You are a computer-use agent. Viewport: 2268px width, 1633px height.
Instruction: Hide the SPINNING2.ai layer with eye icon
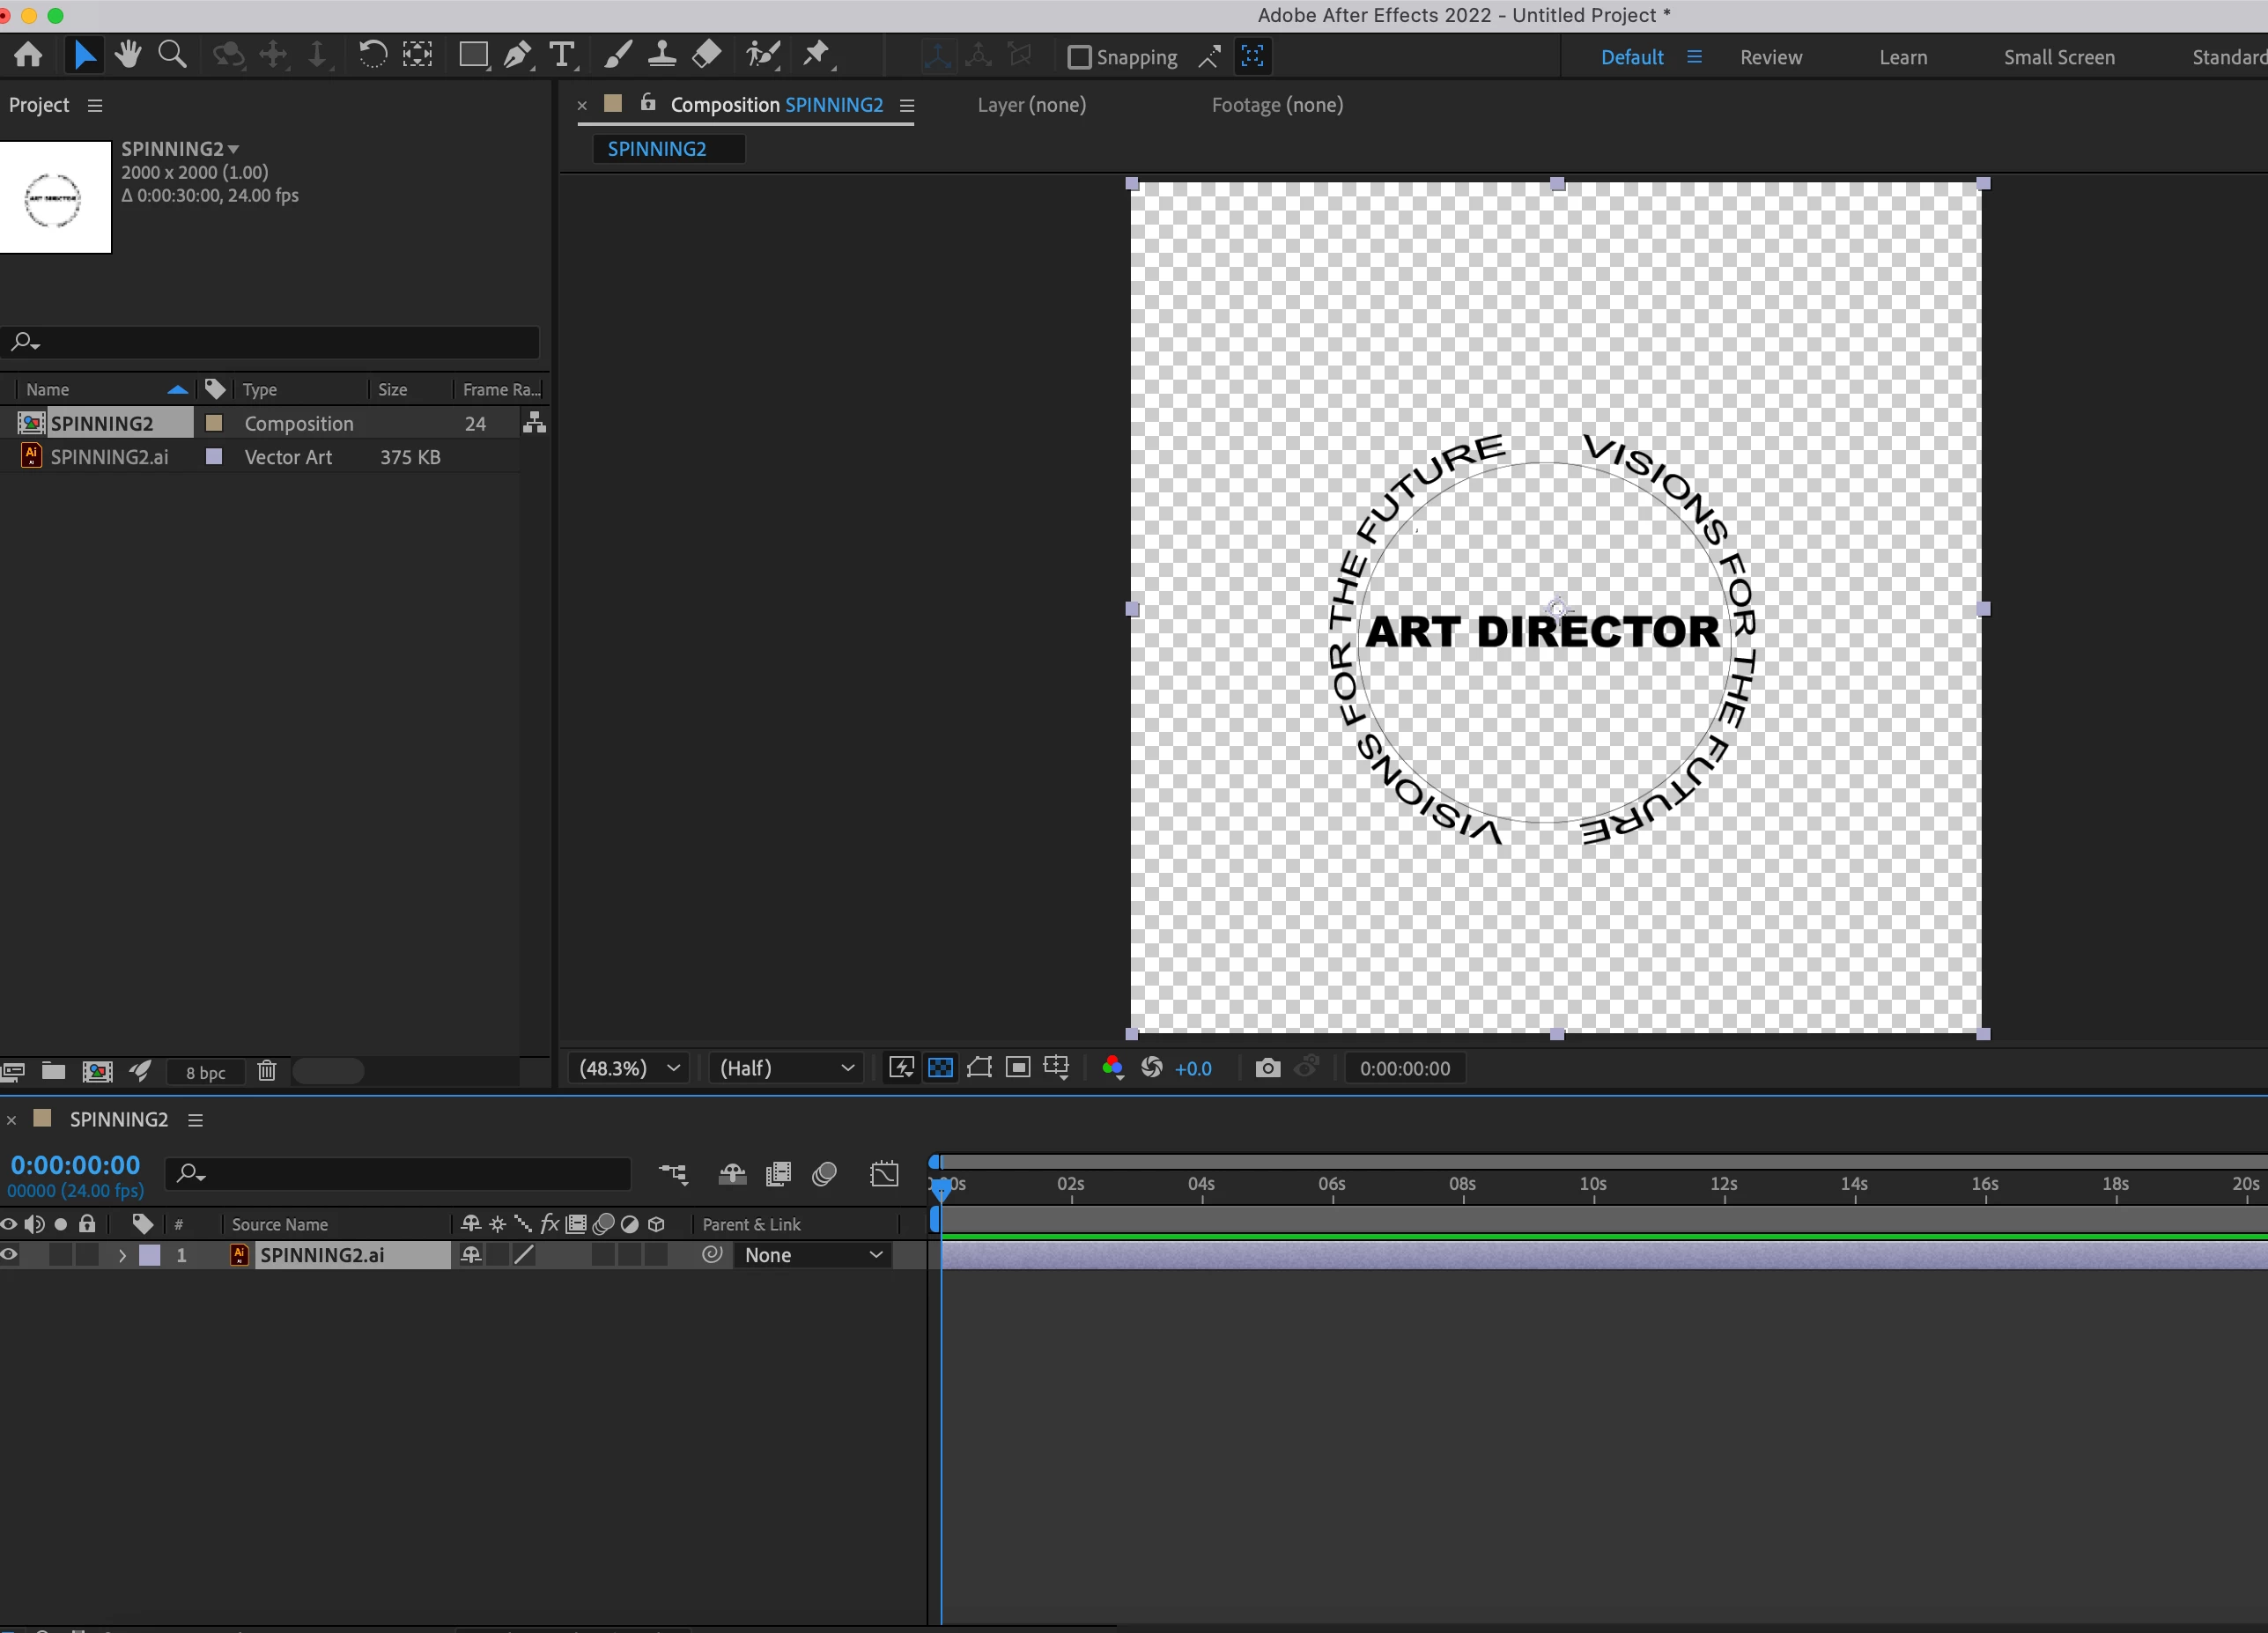point(9,1254)
